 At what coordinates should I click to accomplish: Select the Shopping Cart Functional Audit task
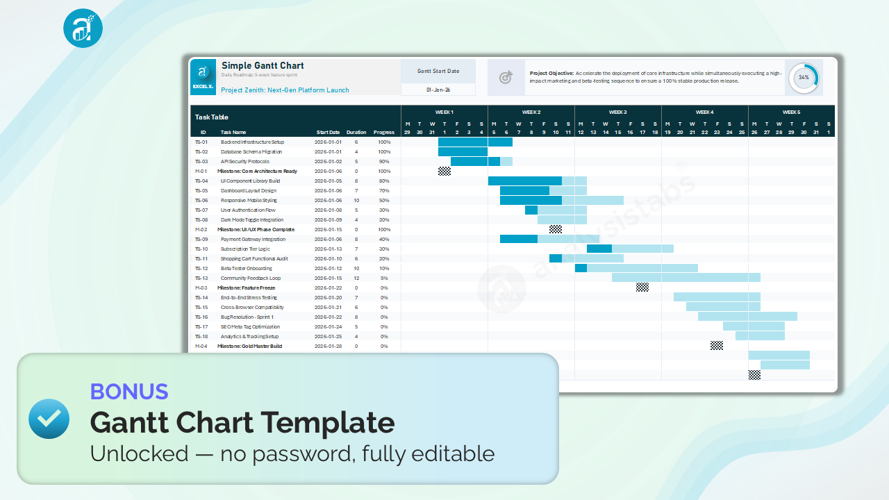point(254,258)
